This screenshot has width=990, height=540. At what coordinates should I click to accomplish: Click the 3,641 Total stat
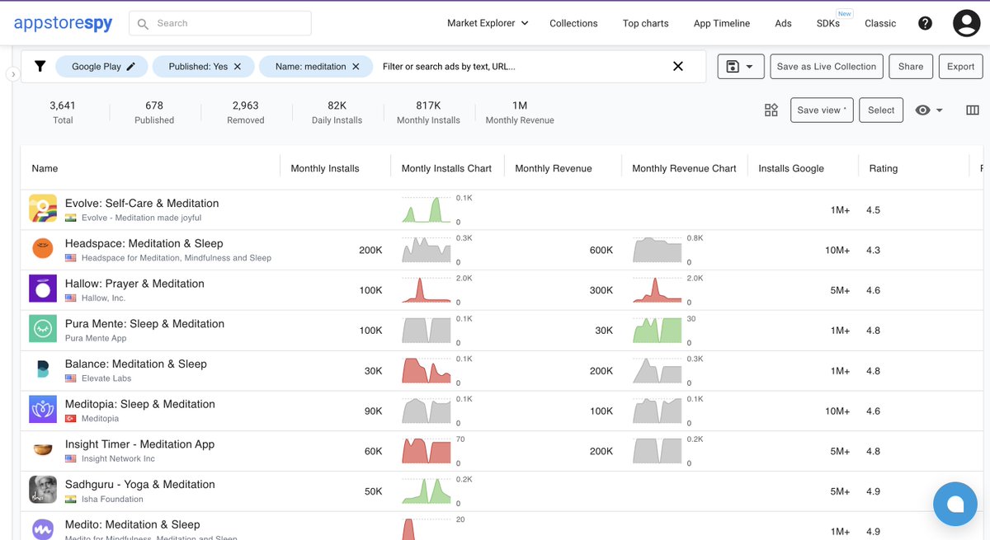[63, 112]
